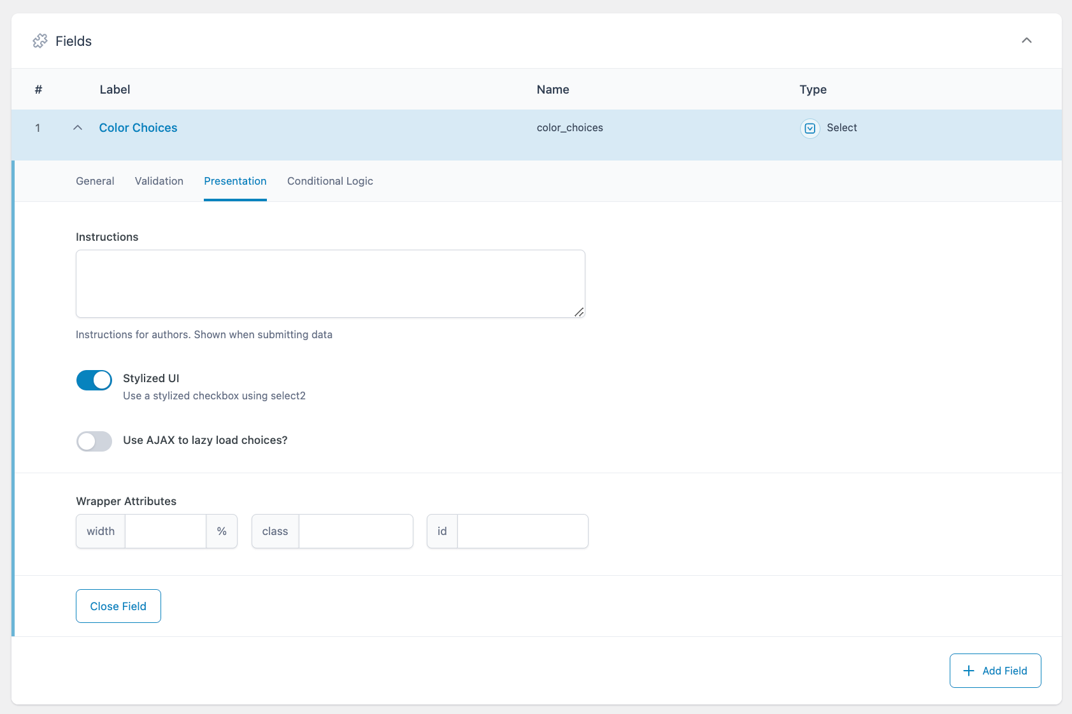Click the textarea resize handle
Viewport: 1072px width, 714px height.
(579, 311)
